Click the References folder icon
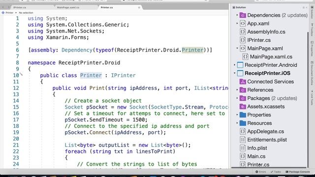Image resolution: width=315 pixels, height=177 pixels. (x=243, y=90)
